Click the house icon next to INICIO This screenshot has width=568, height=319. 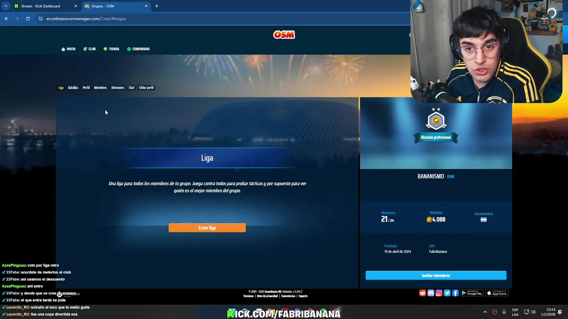point(63,49)
